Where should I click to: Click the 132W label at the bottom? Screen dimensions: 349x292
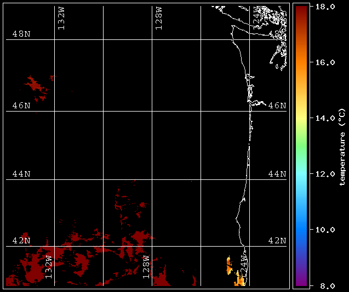pos(49,267)
